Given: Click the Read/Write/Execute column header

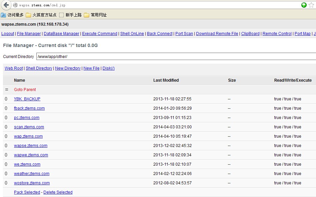Looking at the screenshot, I should [x=293, y=80].
